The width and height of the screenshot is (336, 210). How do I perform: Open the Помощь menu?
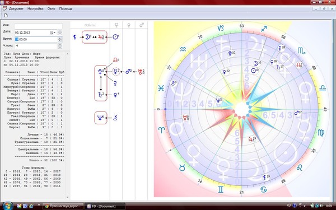(66, 9)
